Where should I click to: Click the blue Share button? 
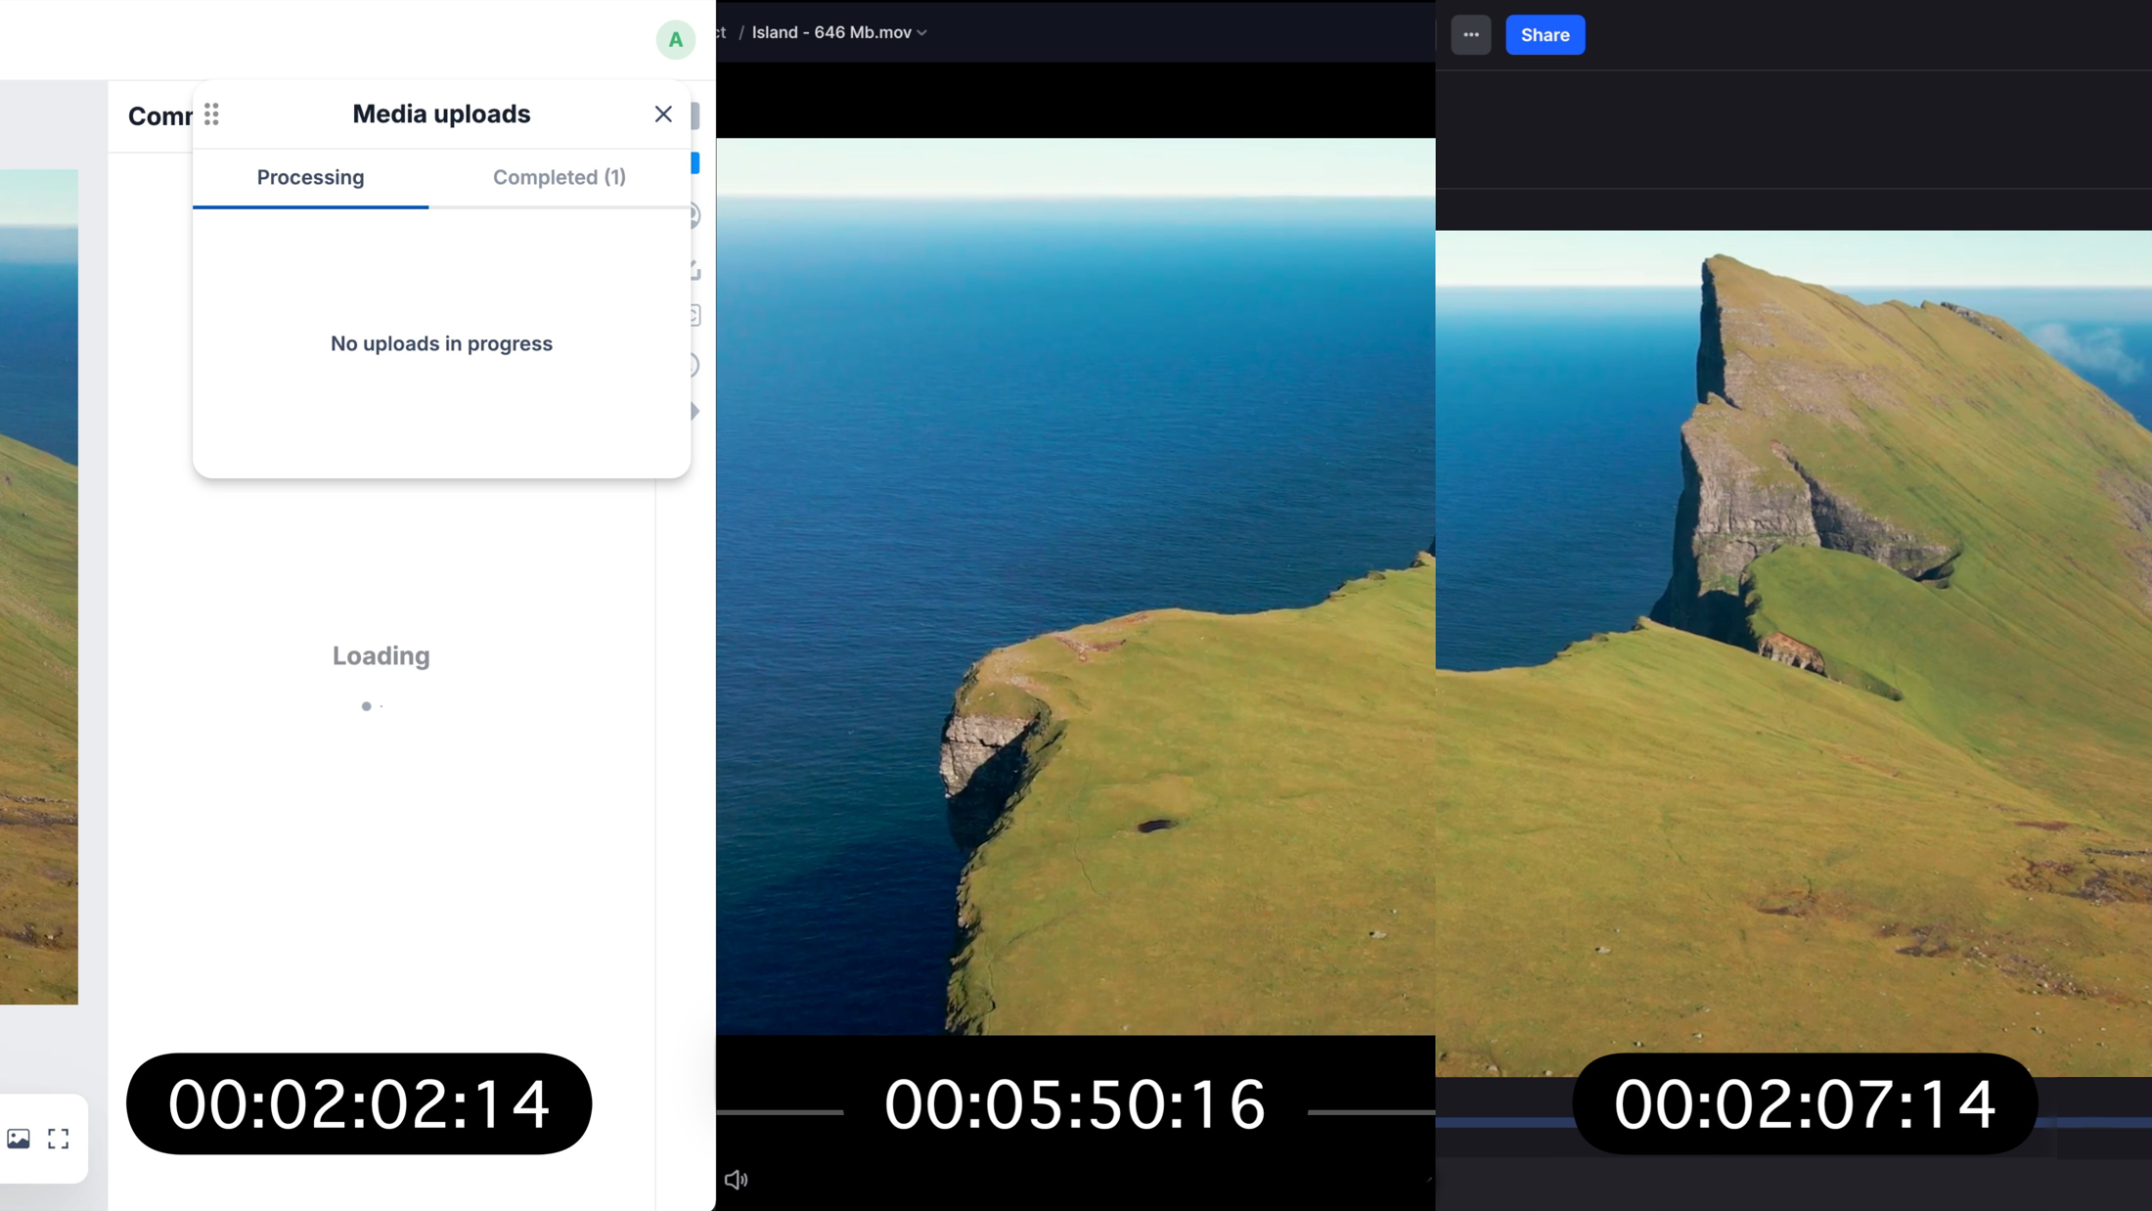click(x=1545, y=35)
